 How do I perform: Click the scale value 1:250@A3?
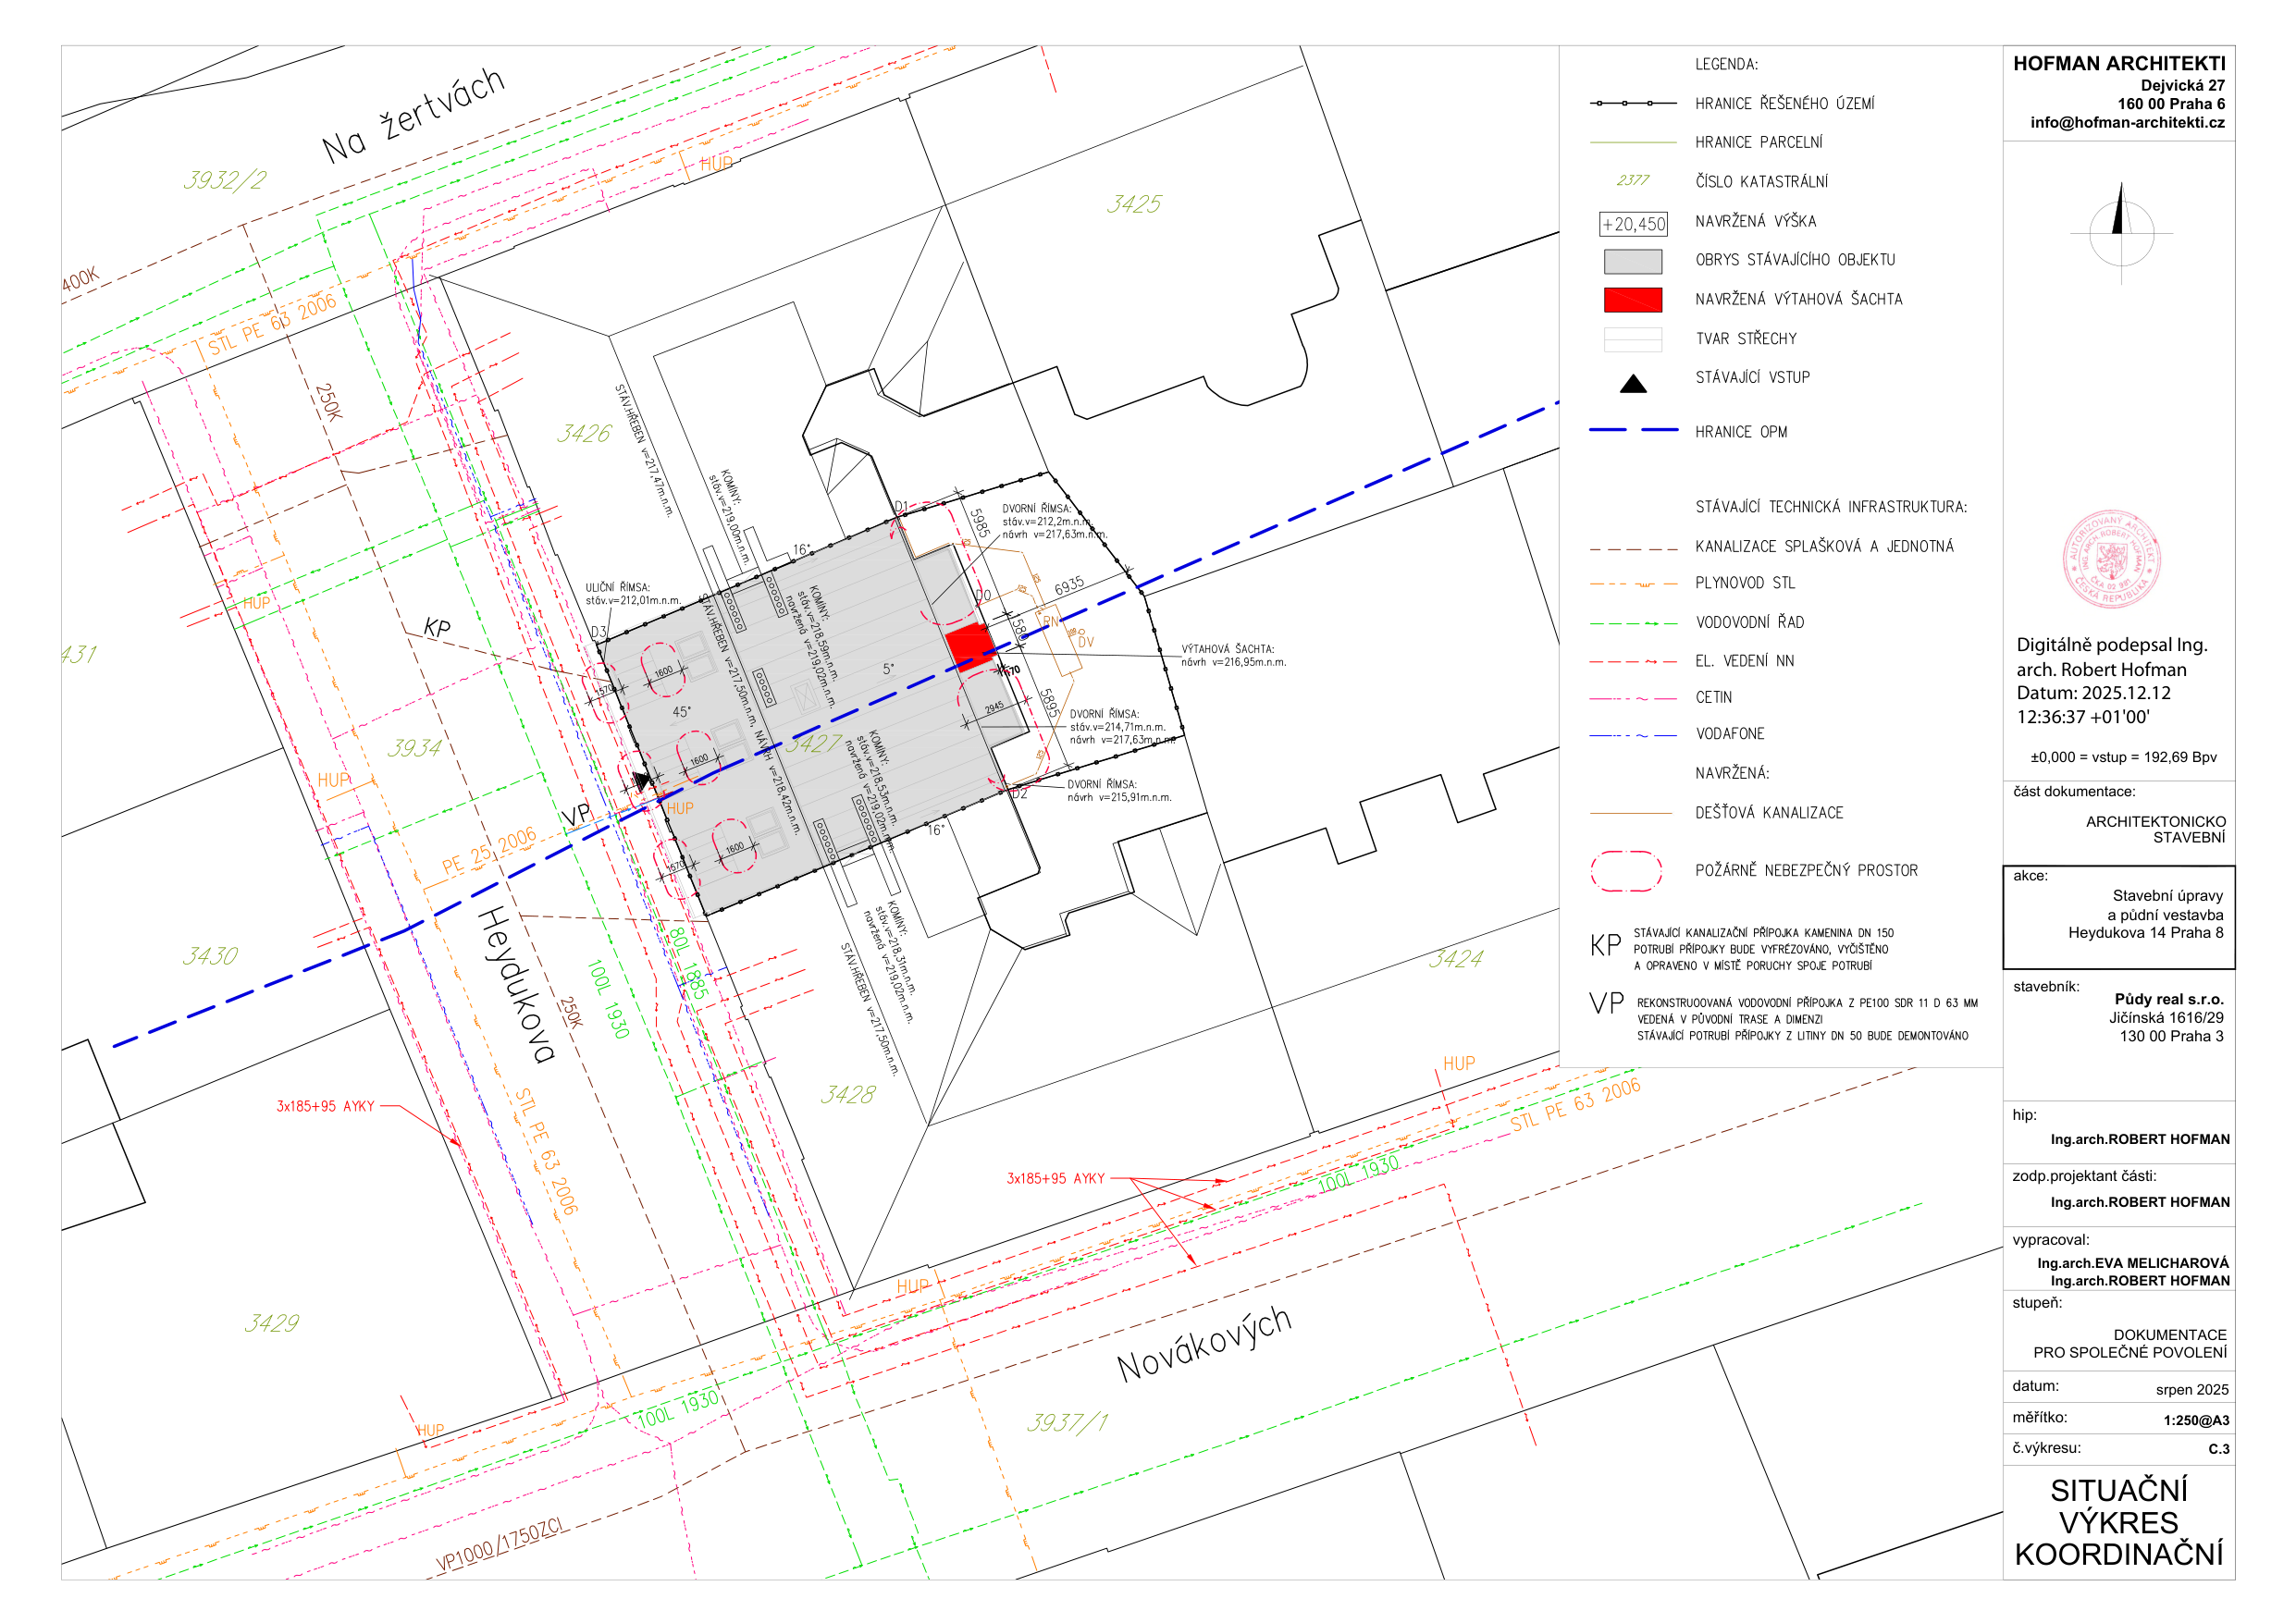tap(2196, 1420)
